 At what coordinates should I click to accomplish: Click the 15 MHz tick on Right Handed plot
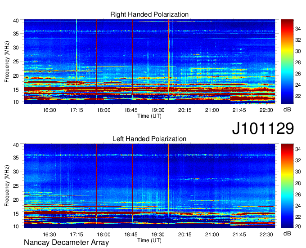tap(16, 90)
